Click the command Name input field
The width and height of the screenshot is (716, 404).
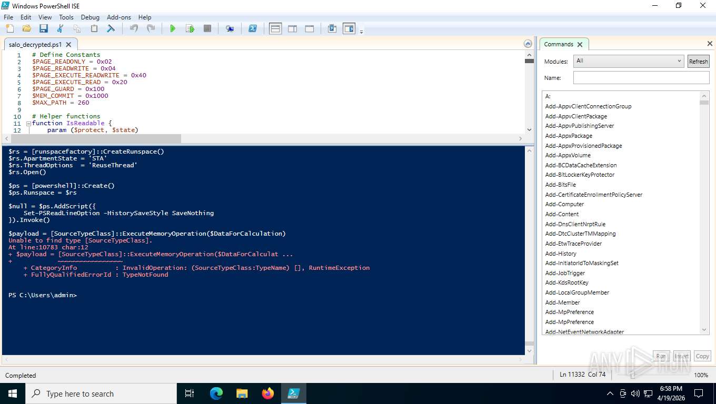pos(641,78)
